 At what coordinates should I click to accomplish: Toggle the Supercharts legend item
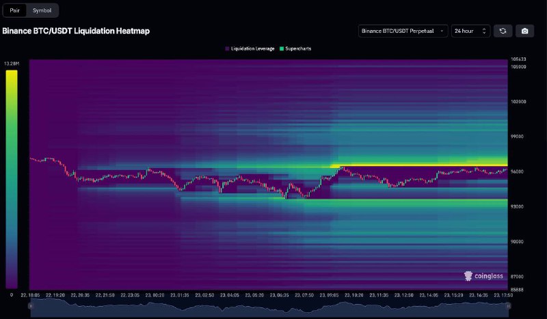pyautogui.click(x=295, y=48)
